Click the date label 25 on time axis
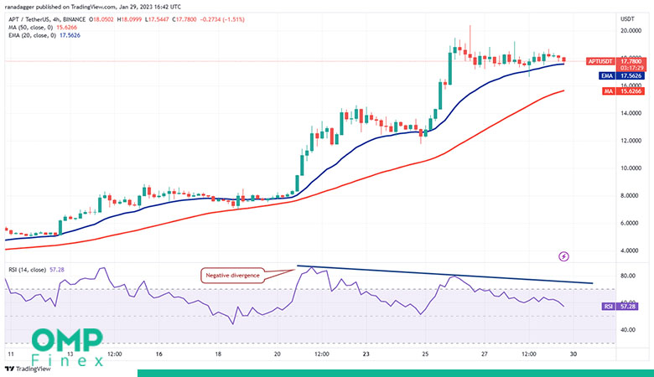This screenshot has height=377, width=654. click(425, 354)
